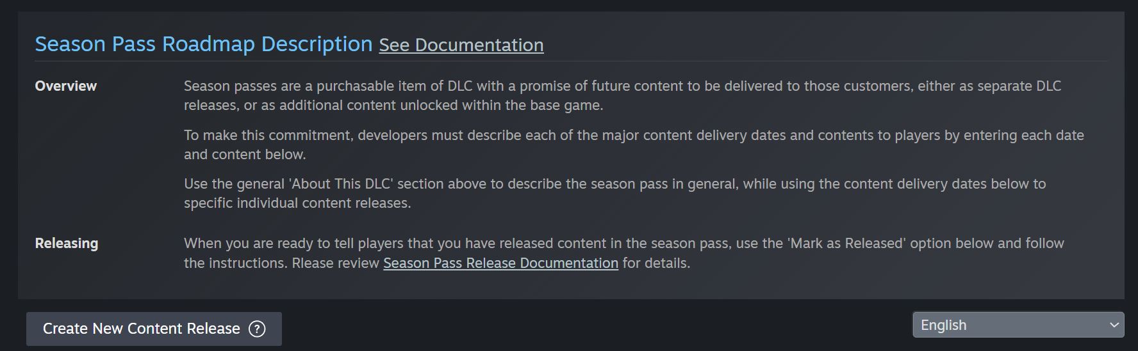This screenshot has height=351, width=1138.
Task: Select the word English in language box
Action: (x=943, y=325)
